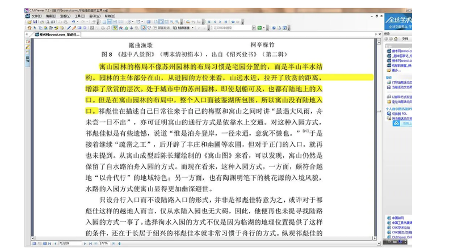Image resolution: width=454 pixels, height=252 pixels.
Task: Switch to the 搜书网soosci.com document tab
Action: pos(60,35)
